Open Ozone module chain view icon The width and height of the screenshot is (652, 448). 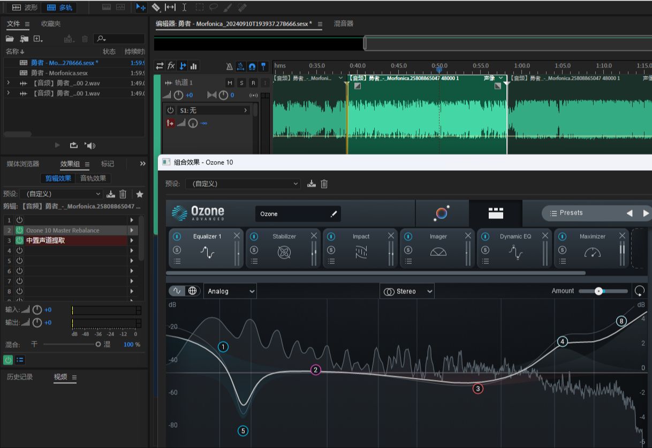(496, 213)
